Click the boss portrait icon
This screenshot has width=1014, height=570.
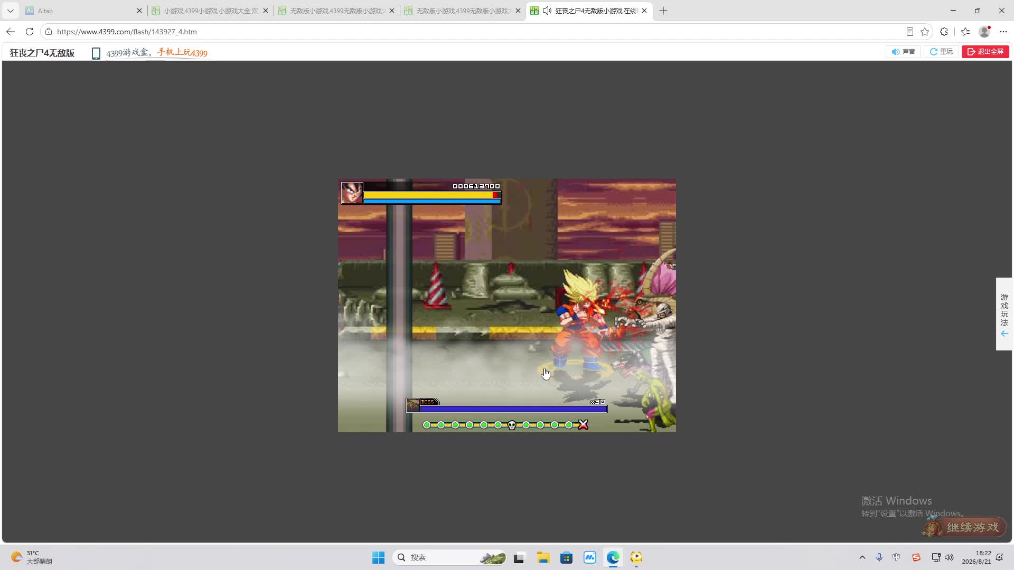click(x=413, y=405)
